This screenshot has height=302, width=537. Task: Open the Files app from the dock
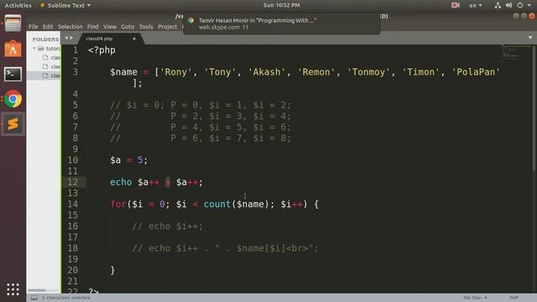13,23
